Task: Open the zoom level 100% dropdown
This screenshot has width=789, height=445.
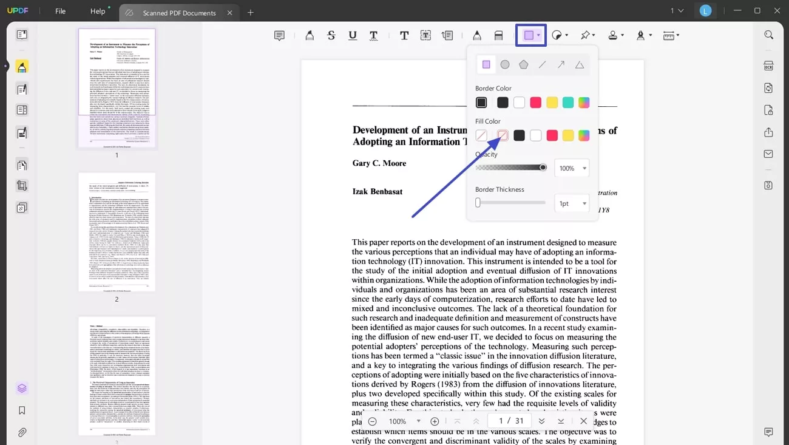Action: (x=405, y=421)
